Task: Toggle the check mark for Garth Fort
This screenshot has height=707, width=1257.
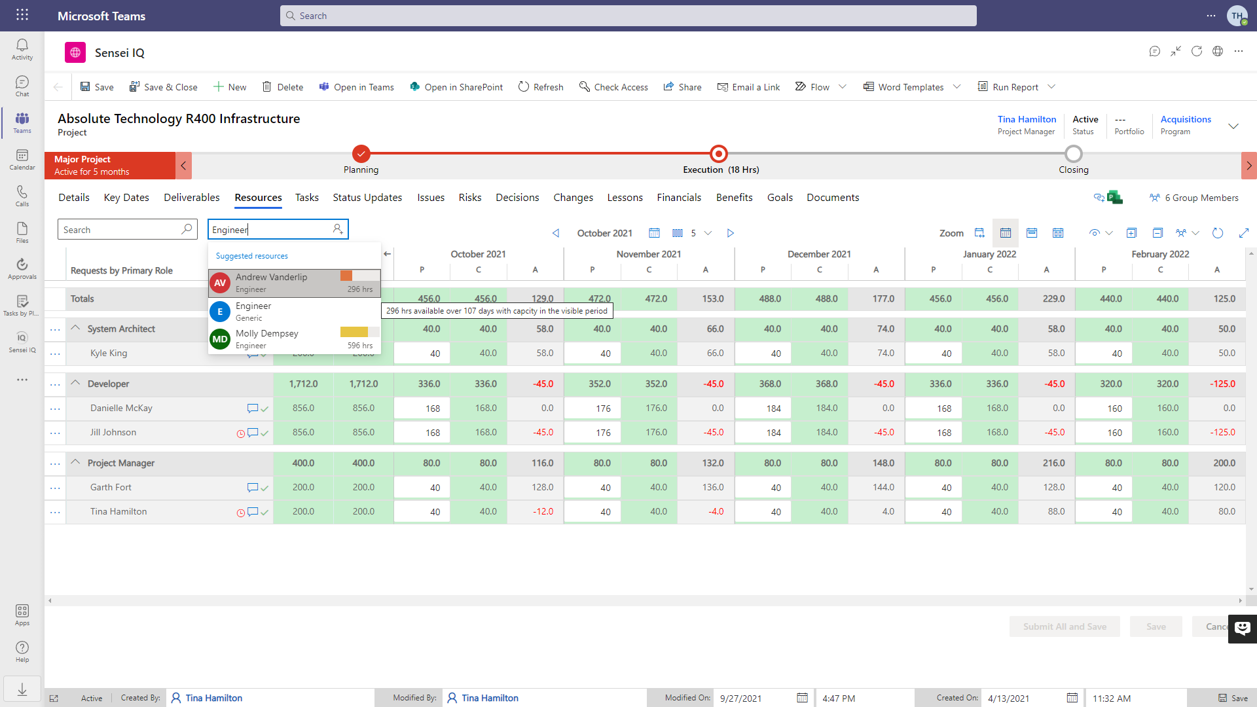Action: [264, 488]
